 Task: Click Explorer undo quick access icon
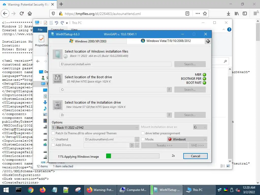pos(56,23)
